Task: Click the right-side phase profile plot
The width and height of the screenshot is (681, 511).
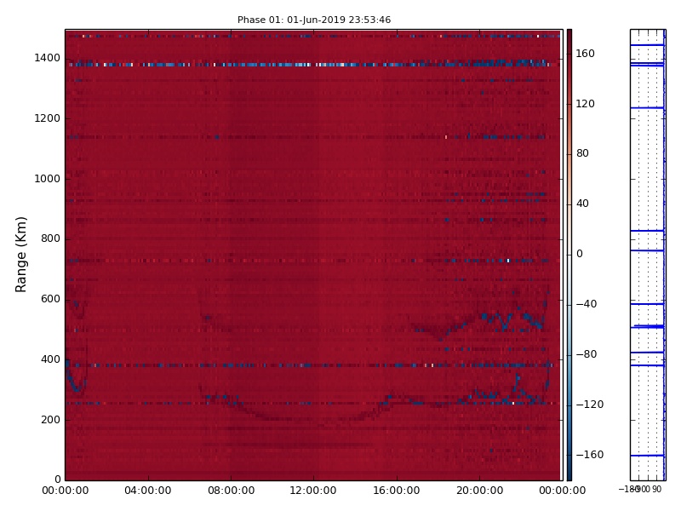Action: (x=648, y=255)
